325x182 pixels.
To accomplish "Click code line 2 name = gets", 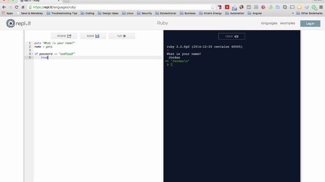I will click(x=43, y=47).
